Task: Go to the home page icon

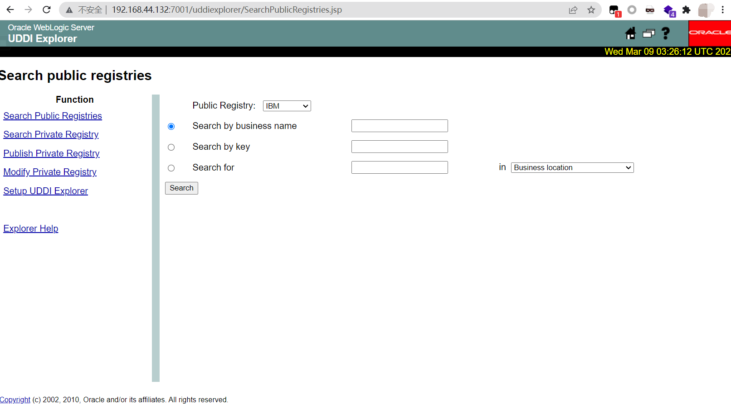Action: [630, 33]
